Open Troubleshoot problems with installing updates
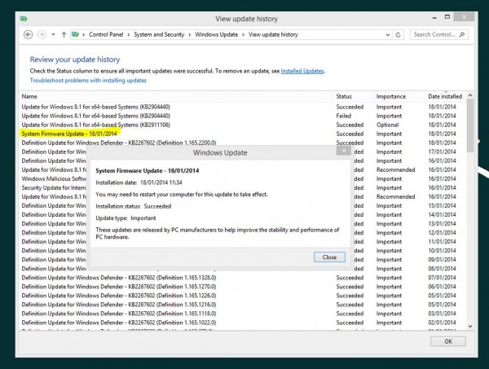This screenshot has width=489, height=369. 88,81
